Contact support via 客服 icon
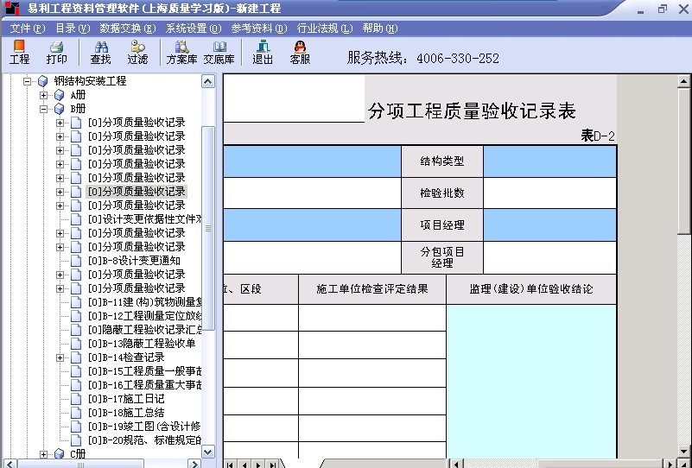692x468 pixels. coord(300,52)
